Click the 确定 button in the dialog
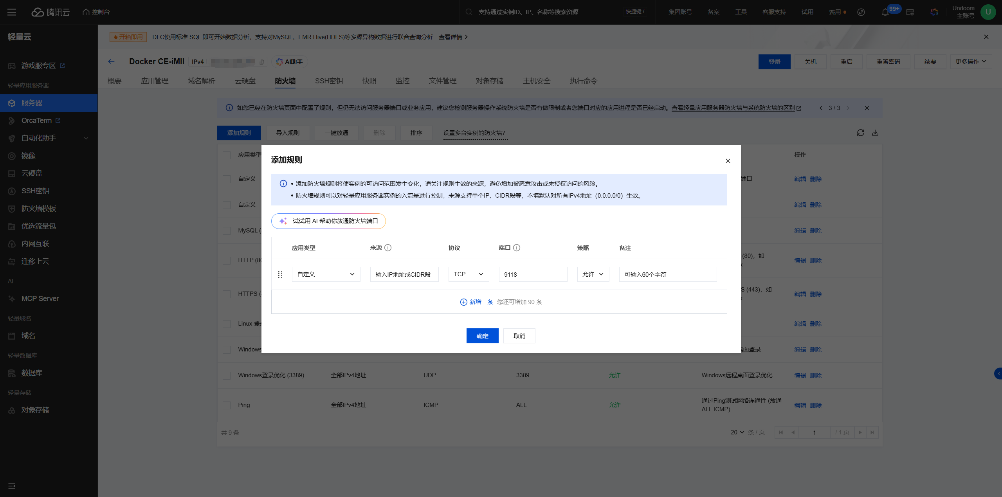The width and height of the screenshot is (1002, 497). (482, 336)
